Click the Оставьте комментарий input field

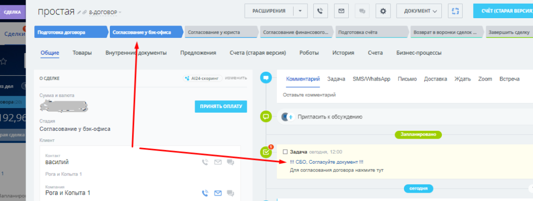point(404,95)
